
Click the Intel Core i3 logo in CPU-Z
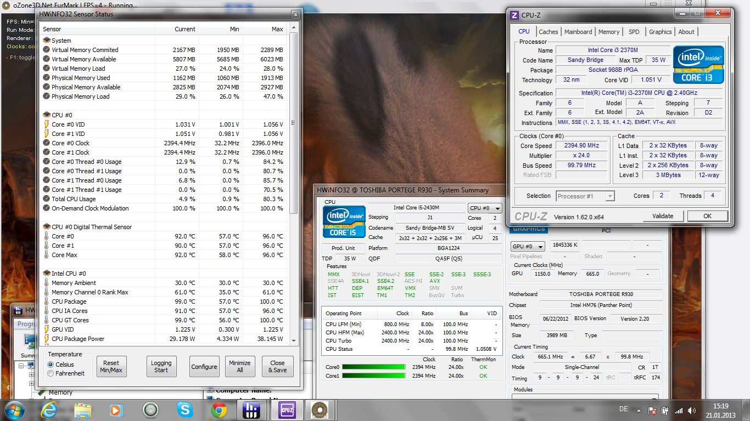point(698,65)
